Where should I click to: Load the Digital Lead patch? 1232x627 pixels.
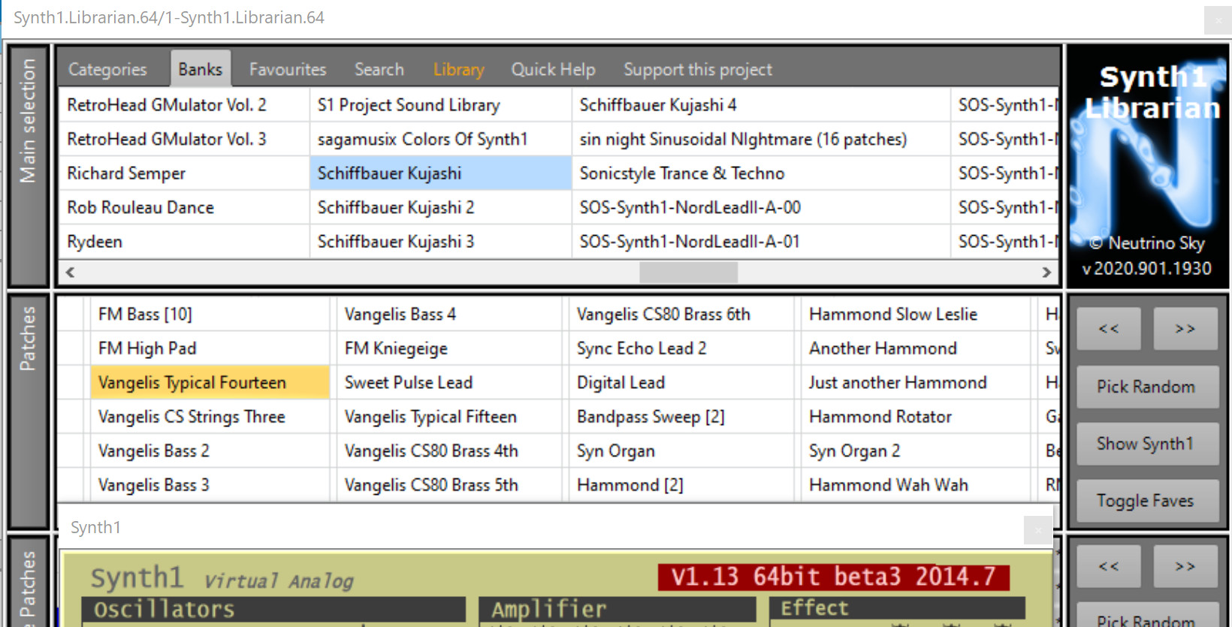(x=681, y=383)
